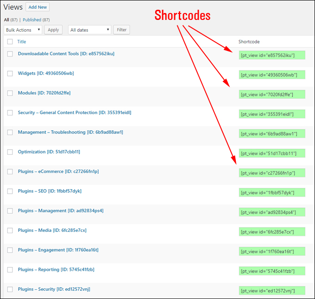Select shortcode field with id 5745c41fzb
This screenshot has height=299, width=315.
(x=272, y=271)
